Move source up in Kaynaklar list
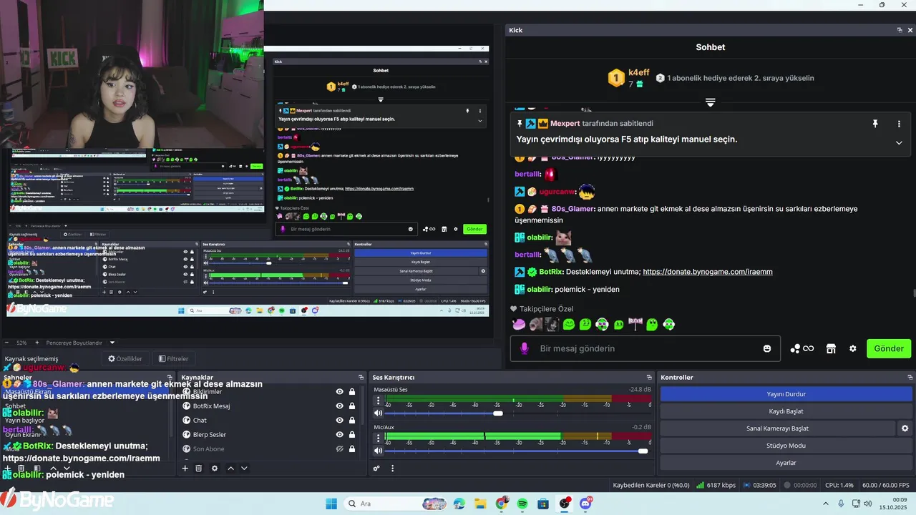The width and height of the screenshot is (916, 515). (x=230, y=469)
